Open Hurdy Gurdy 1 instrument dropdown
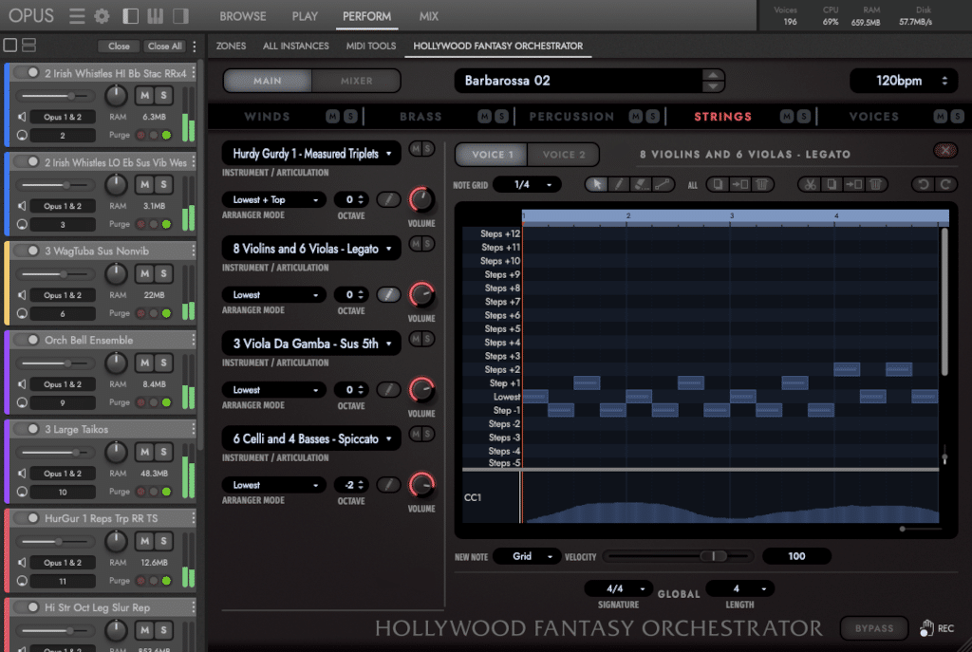The height and width of the screenshot is (652, 972). tap(311, 154)
